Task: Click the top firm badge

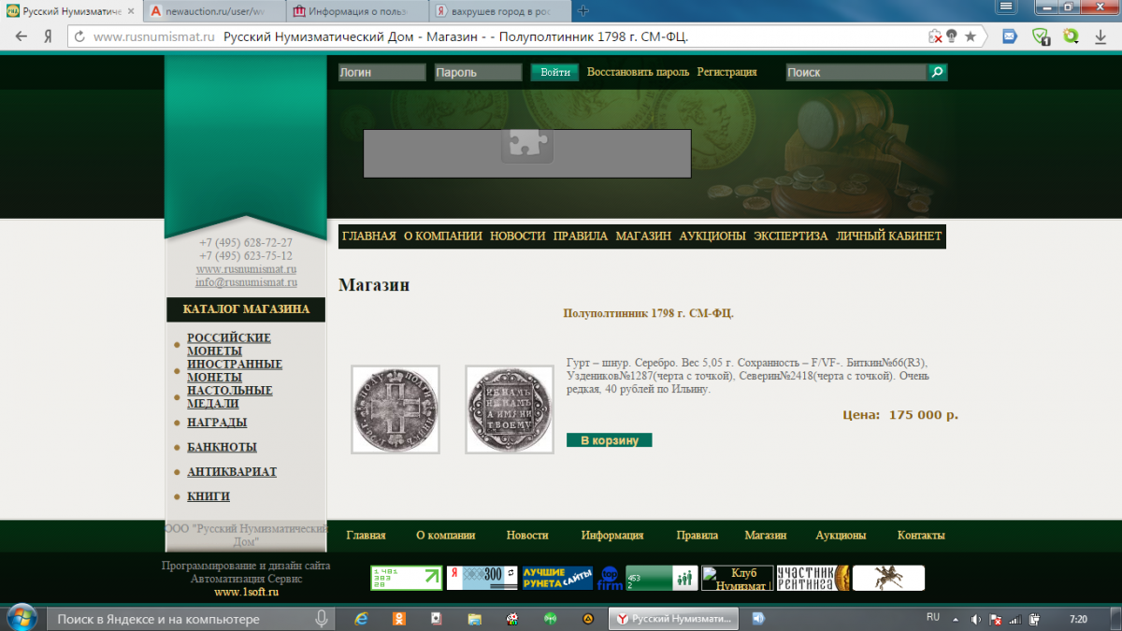Action: coord(610,578)
